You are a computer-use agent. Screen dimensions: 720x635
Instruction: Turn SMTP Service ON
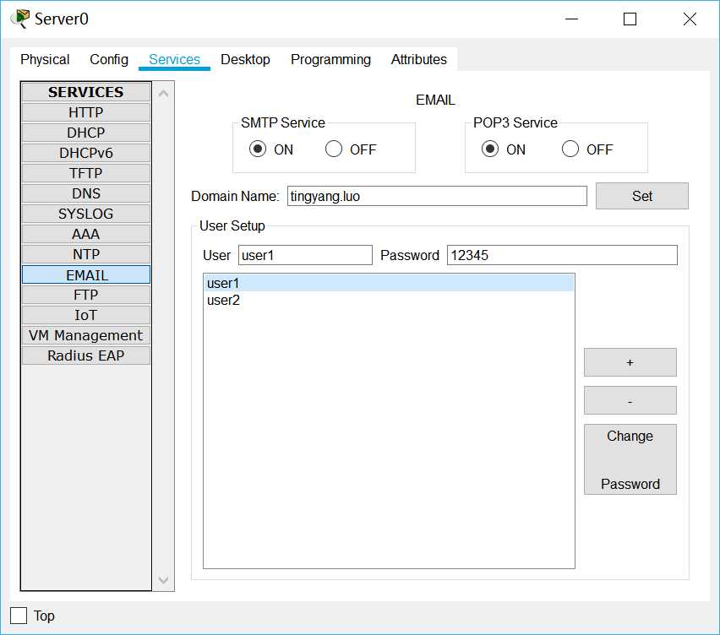[x=258, y=149]
